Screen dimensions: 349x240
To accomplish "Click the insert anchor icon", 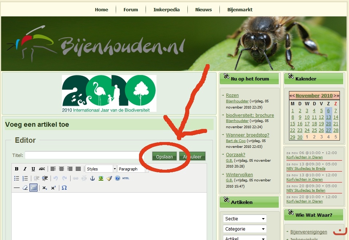I will click(x=92, y=178).
